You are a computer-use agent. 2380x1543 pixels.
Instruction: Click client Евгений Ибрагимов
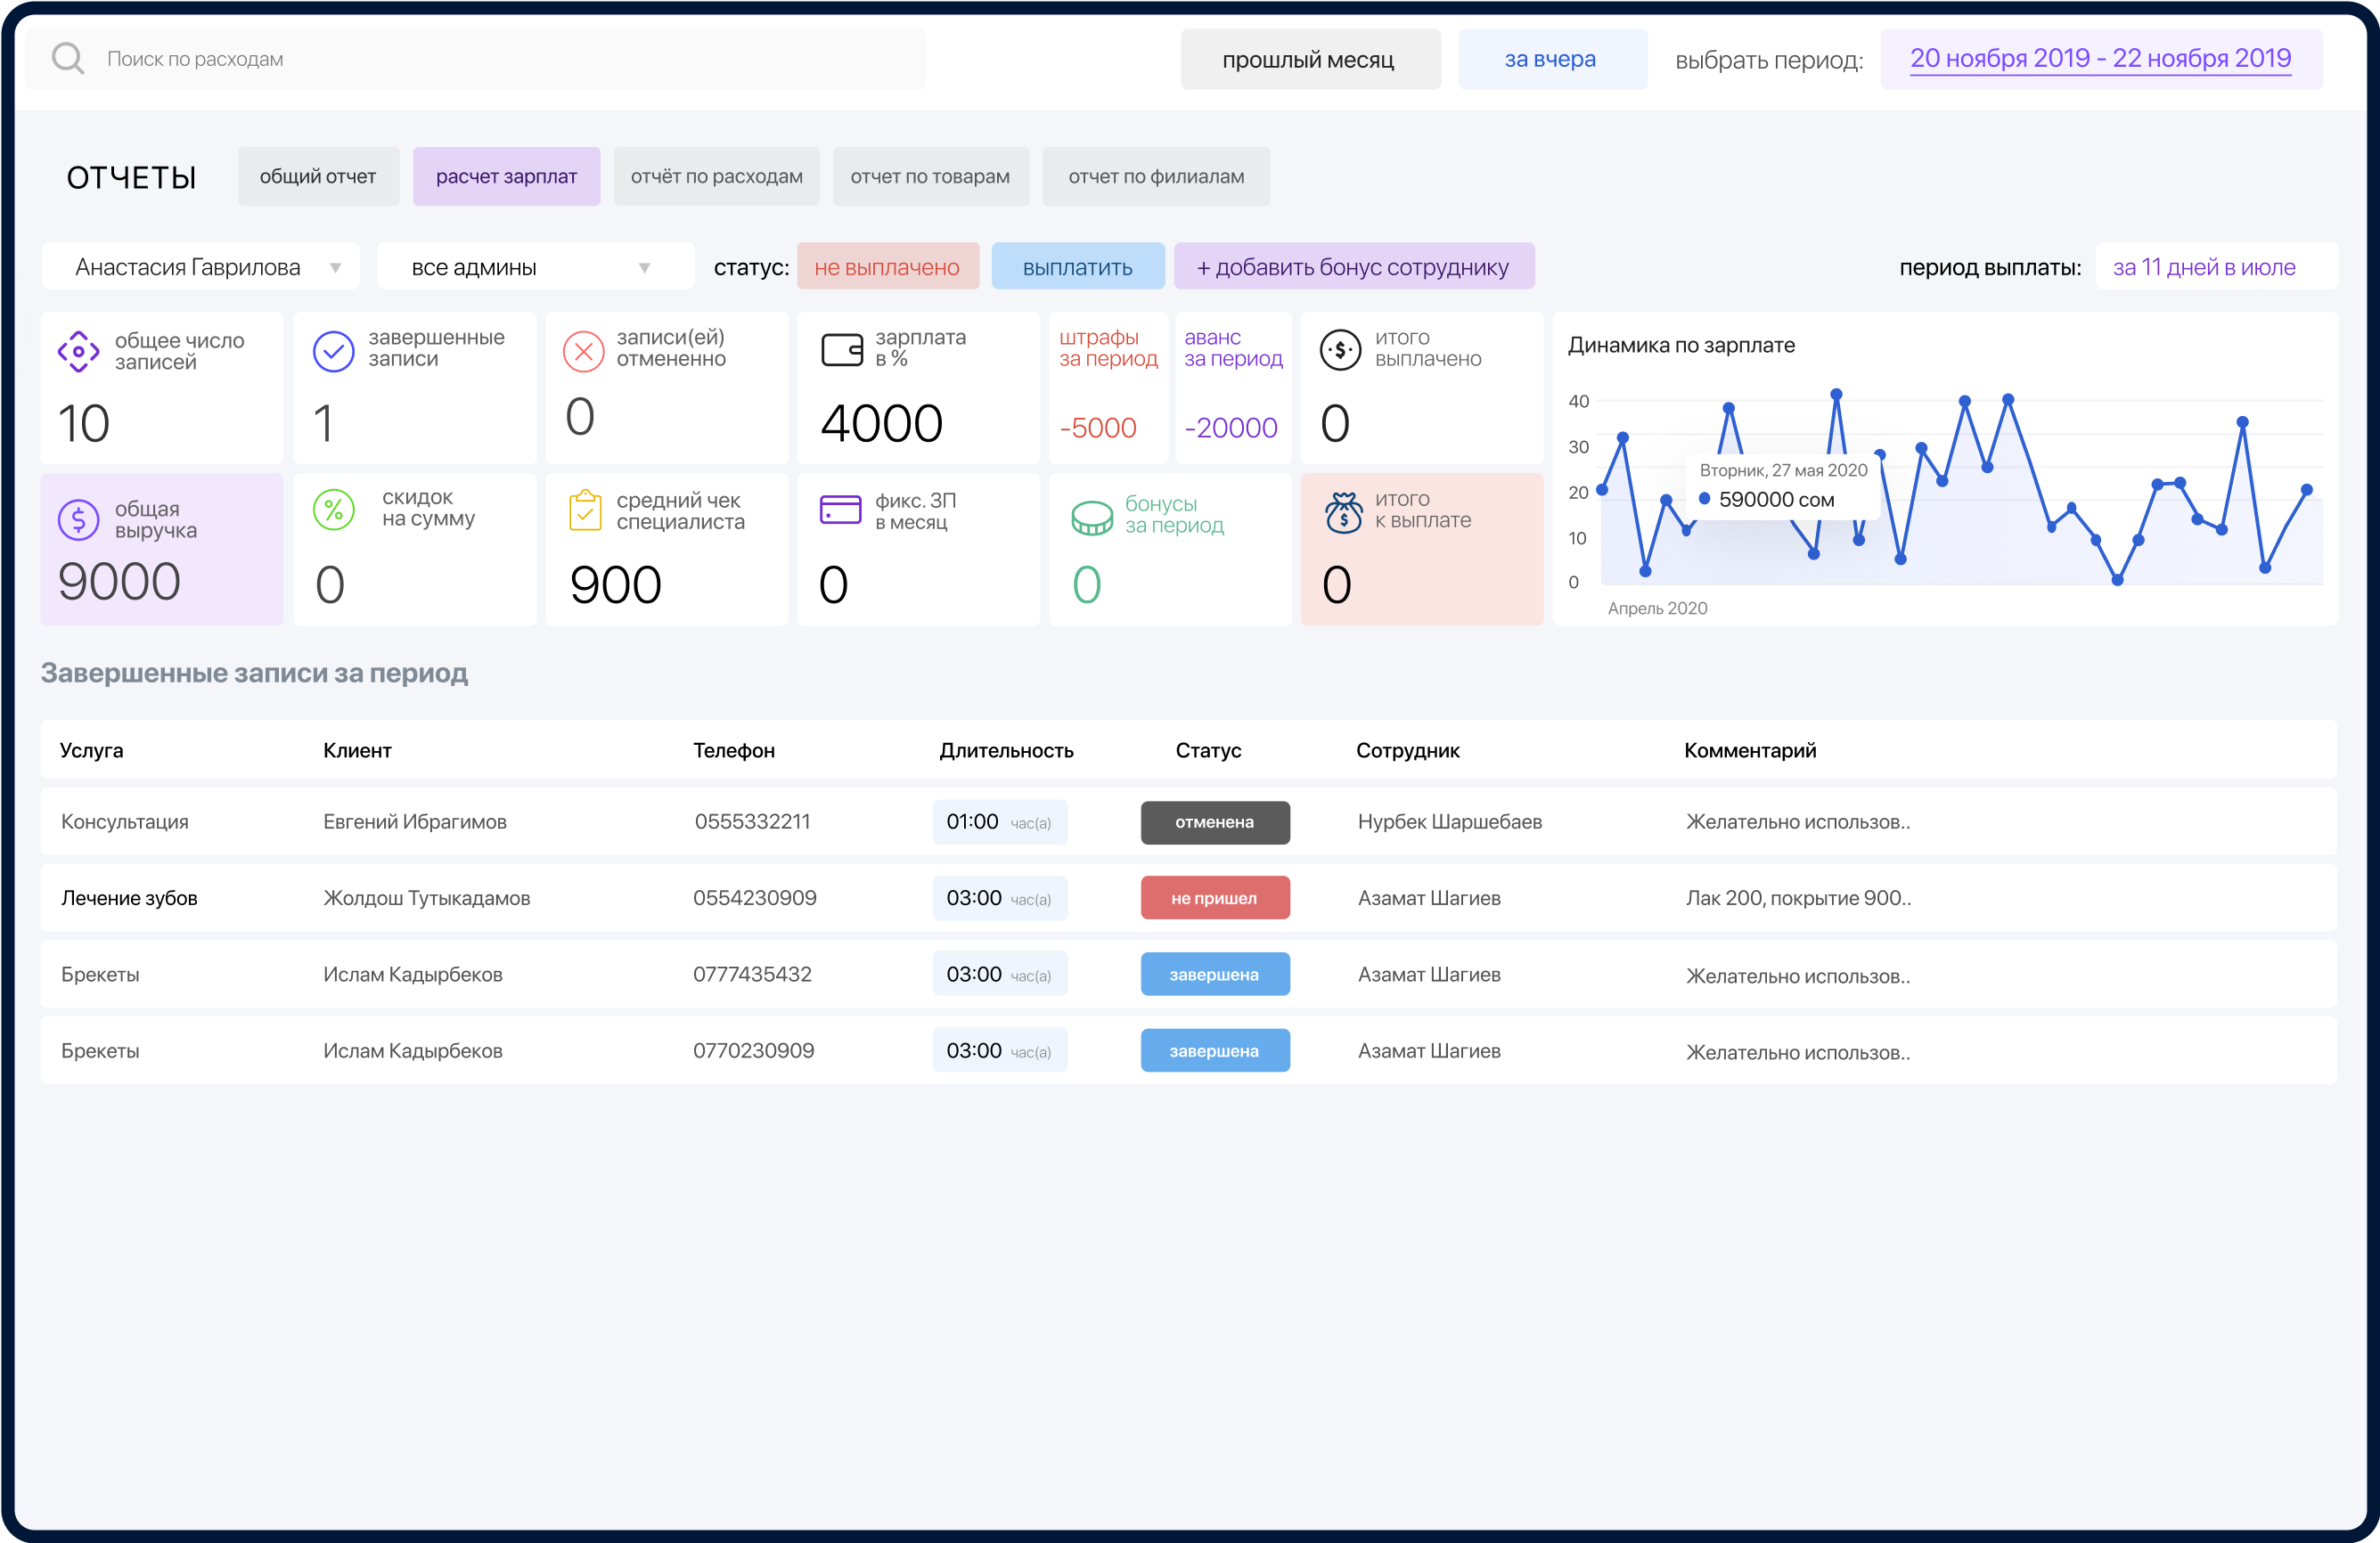415,822
